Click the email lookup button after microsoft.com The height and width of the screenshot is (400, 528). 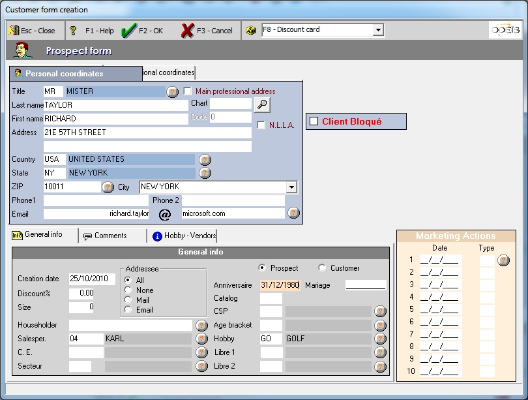click(x=293, y=213)
